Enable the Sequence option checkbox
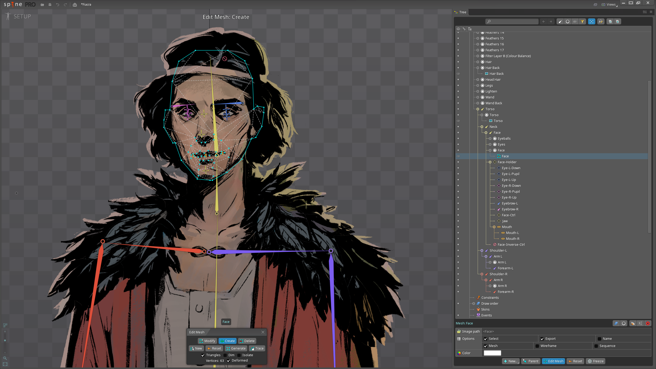Image resolution: width=656 pixels, height=369 pixels. coord(596,346)
